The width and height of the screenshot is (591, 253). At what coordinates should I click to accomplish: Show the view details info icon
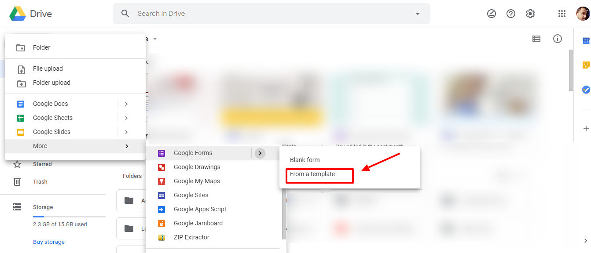[x=558, y=39]
